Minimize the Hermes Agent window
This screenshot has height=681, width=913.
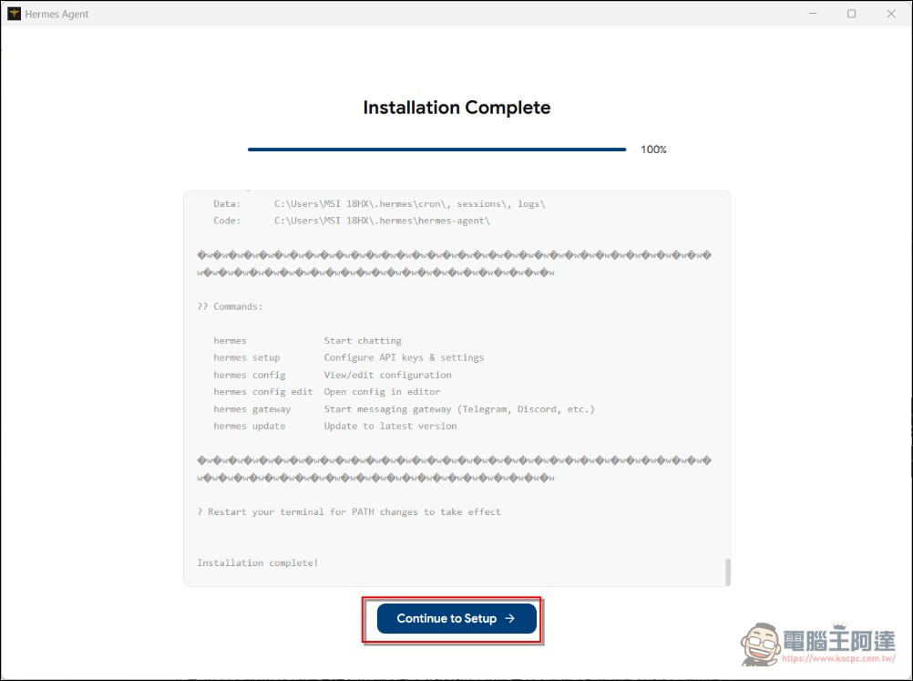click(813, 14)
